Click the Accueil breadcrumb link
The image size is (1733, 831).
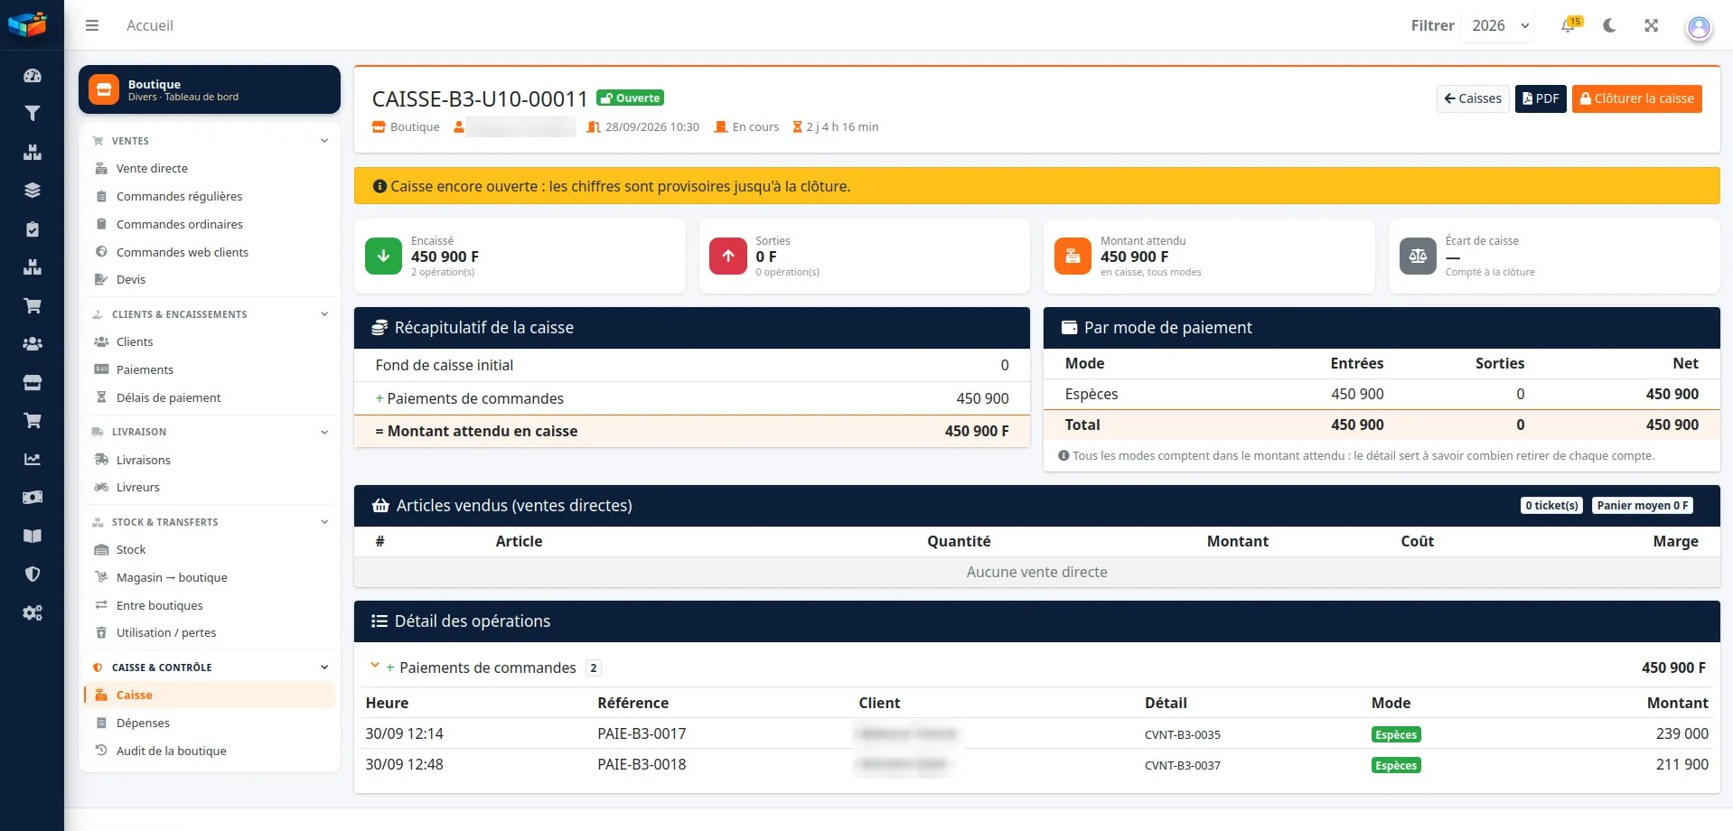[150, 25]
